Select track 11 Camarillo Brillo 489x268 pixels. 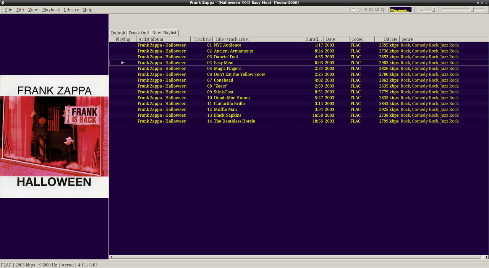pos(299,104)
